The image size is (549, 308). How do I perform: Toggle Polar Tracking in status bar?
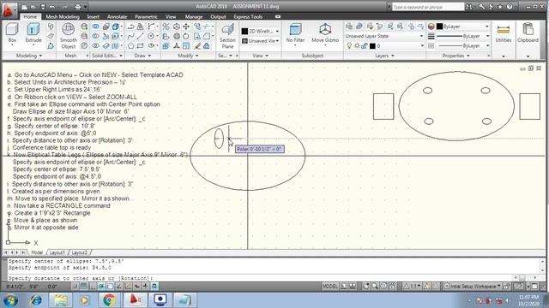point(101,287)
